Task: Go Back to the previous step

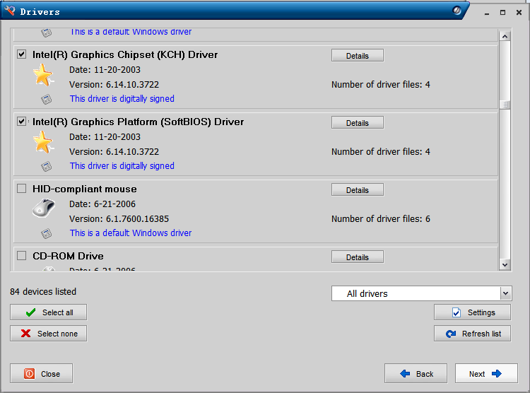Action: pyautogui.click(x=416, y=373)
